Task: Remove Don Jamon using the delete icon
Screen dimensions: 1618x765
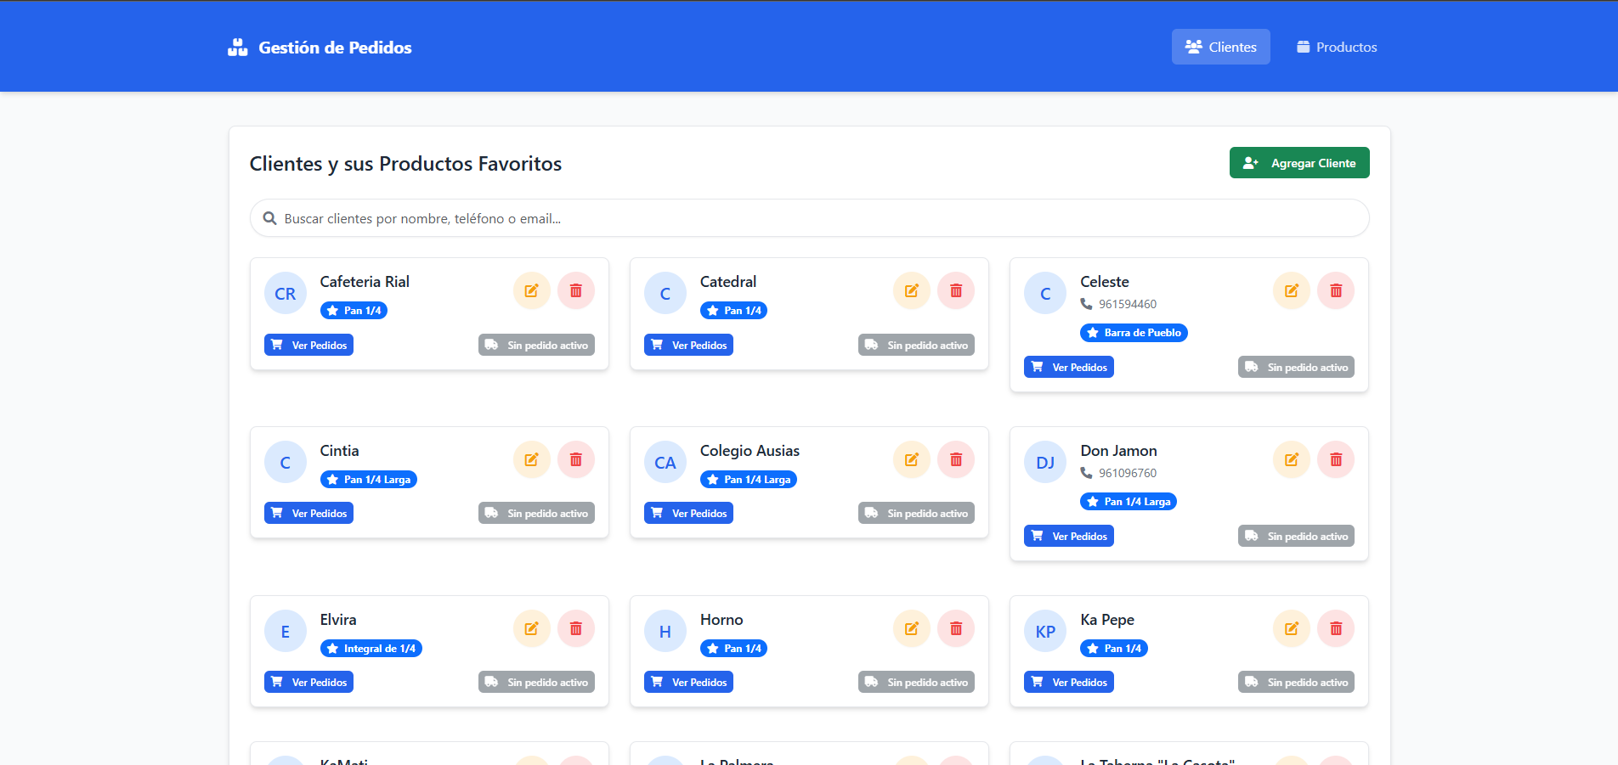Action: pyautogui.click(x=1335, y=460)
